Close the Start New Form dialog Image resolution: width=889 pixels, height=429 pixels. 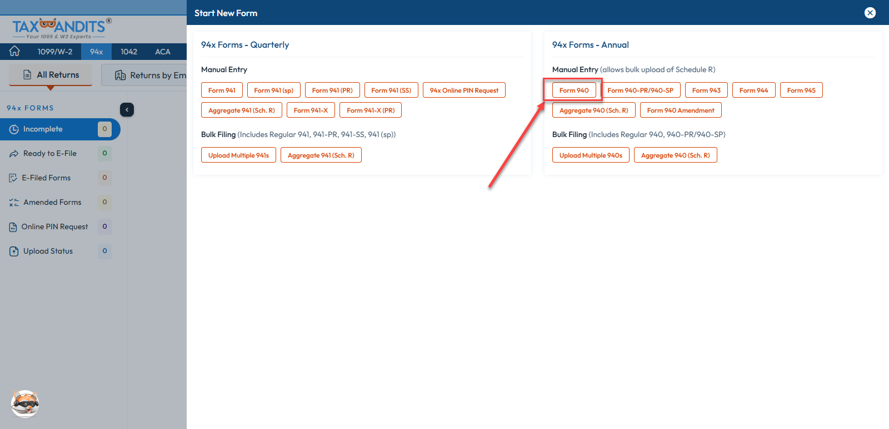870,13
